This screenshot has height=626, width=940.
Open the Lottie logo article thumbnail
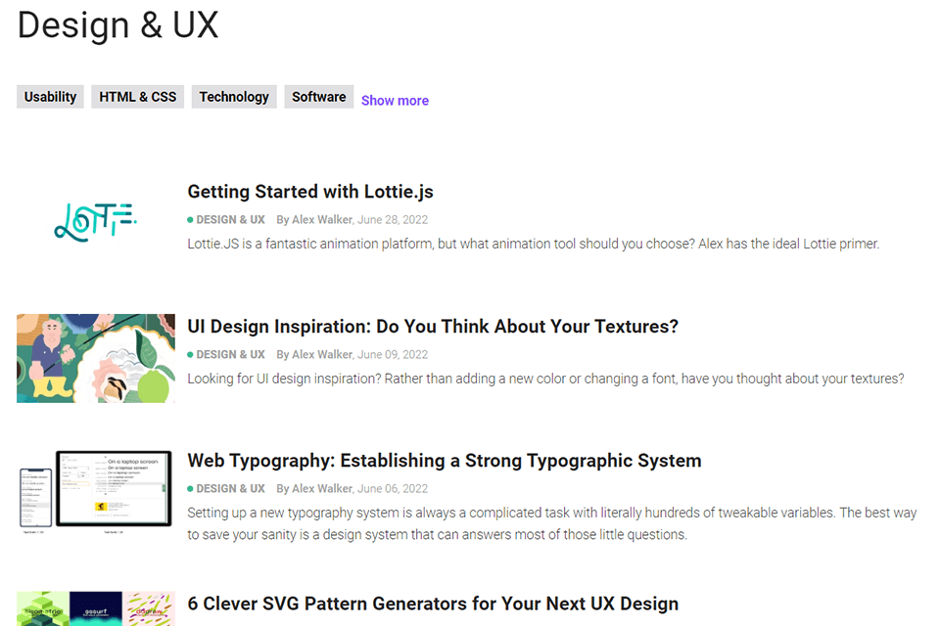pyautogui.click(x=96, y=223)
